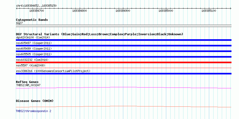Click the blue gain bar under nsv605499
Viewport: 239px width, 119px height.
[x=124, y=51]
